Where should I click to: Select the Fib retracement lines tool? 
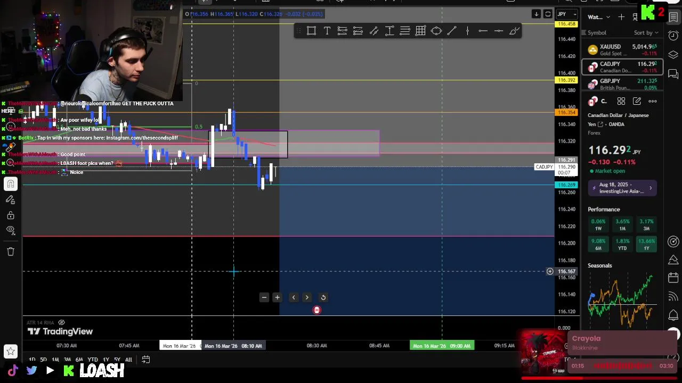click(x=405, y=31)
